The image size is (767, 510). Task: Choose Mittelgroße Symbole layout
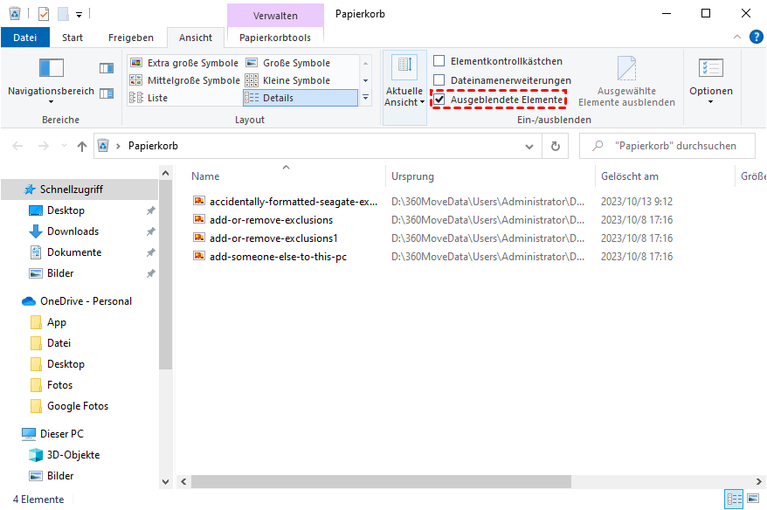pyautogui.click(x=185, y=80)
